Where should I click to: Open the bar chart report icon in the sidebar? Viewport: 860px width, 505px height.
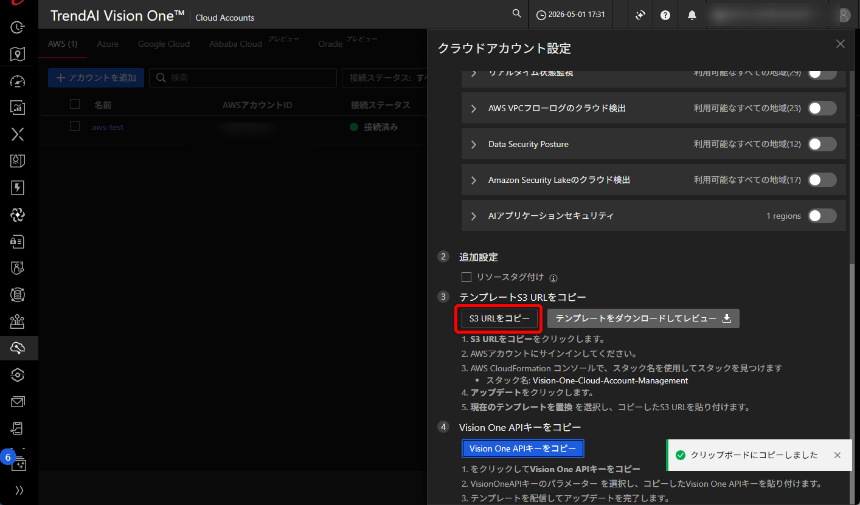pos(18,108)
